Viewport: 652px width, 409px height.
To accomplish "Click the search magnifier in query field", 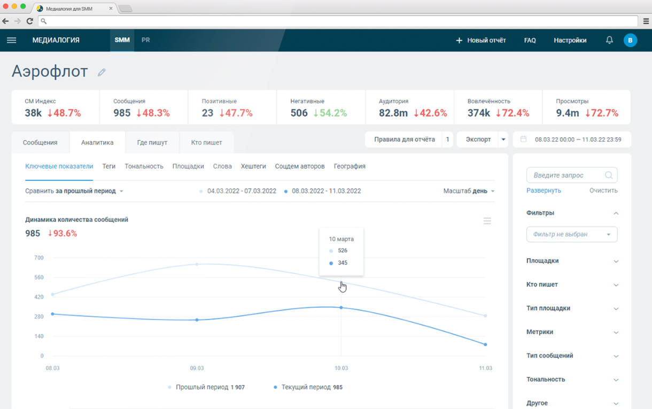I will pos(608,175).
